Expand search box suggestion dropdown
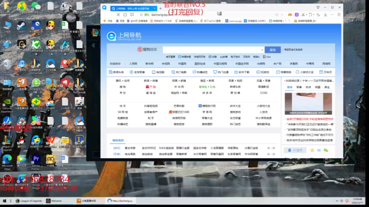 pyautogui.click(x=262, y=50)
